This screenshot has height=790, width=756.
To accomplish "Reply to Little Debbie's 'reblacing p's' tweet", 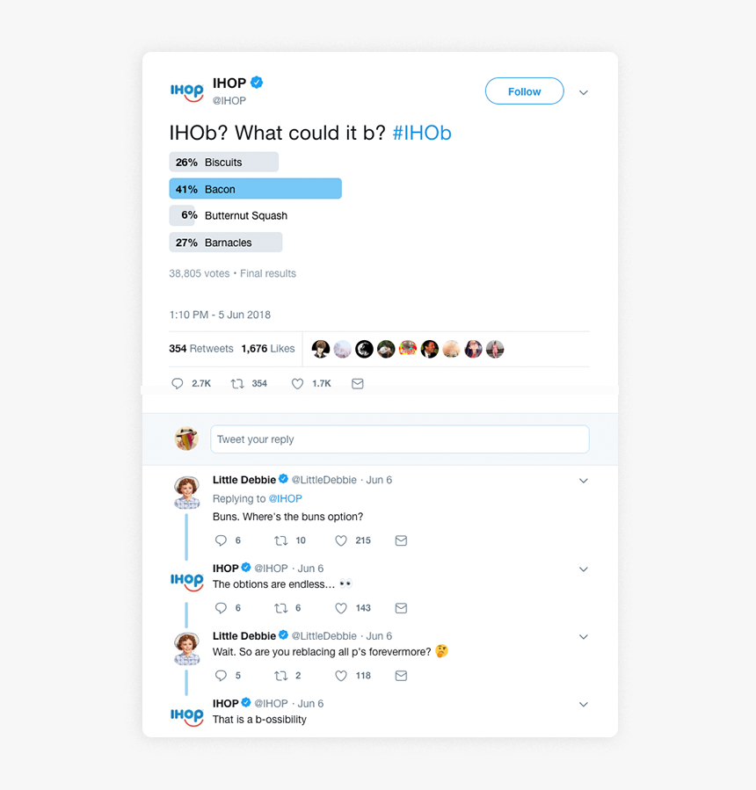I will pyautogui.click(x=221, y=675).
